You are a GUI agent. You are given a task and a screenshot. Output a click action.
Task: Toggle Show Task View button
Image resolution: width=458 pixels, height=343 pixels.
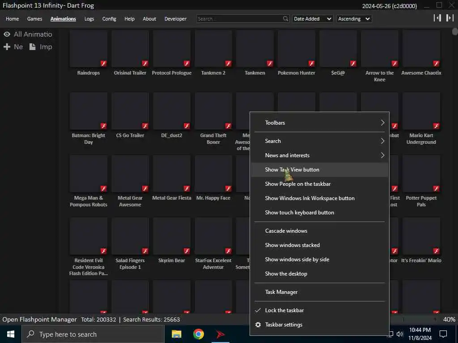[319, 170]
